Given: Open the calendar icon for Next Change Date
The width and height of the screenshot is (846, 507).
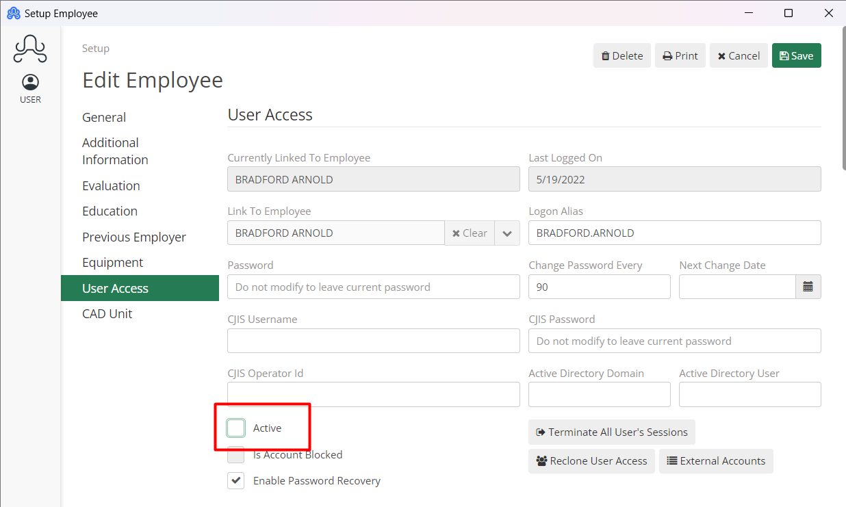Looking at the screenshot, I should pyautogui.click(x=808, y=287).
